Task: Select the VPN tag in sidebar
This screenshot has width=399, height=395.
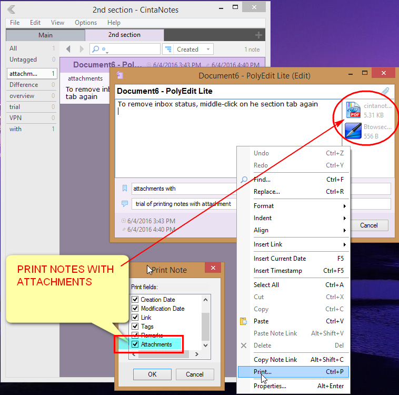Action: (x=32, y=117)
